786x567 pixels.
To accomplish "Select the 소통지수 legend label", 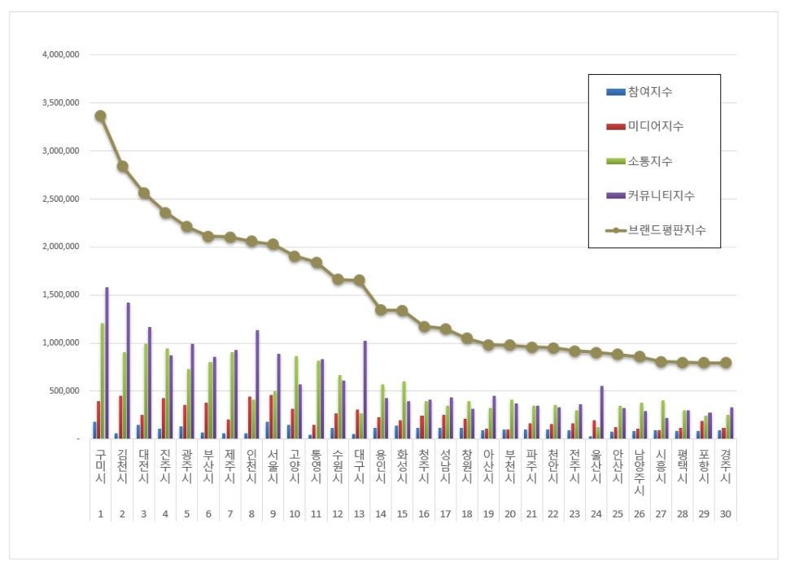I will (x=650, y=161).
